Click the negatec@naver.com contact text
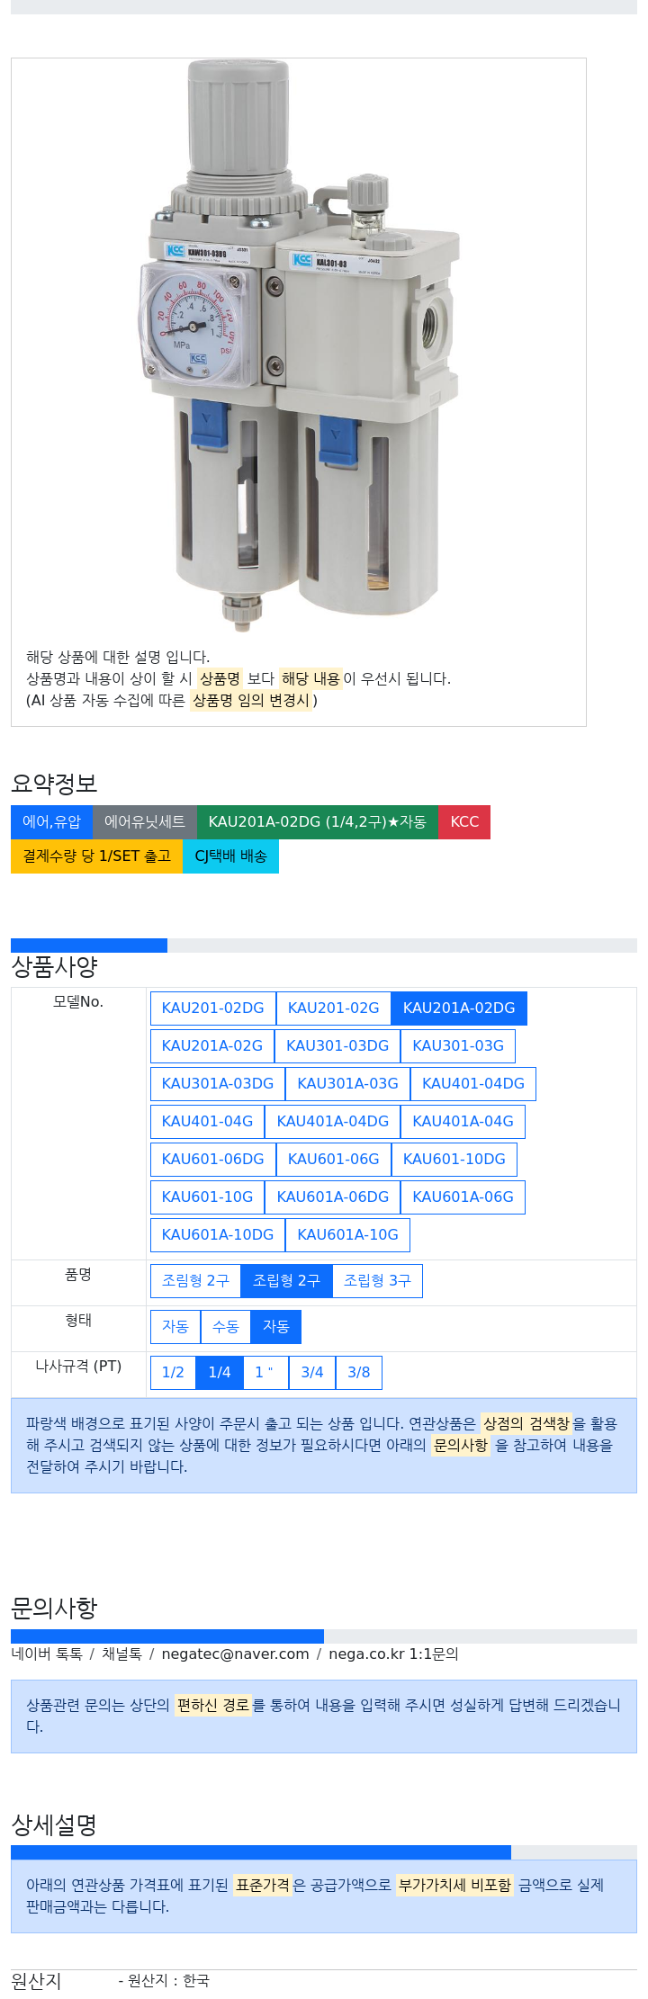Screen dimensions: 648x1999 point(235,1654)
